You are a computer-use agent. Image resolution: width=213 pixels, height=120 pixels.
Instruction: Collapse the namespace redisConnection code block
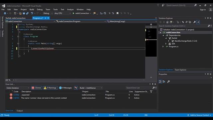(x=18, y=29)
